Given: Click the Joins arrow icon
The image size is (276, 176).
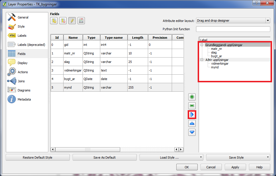Looking at the screenshot, I should [x=12, y=81].
